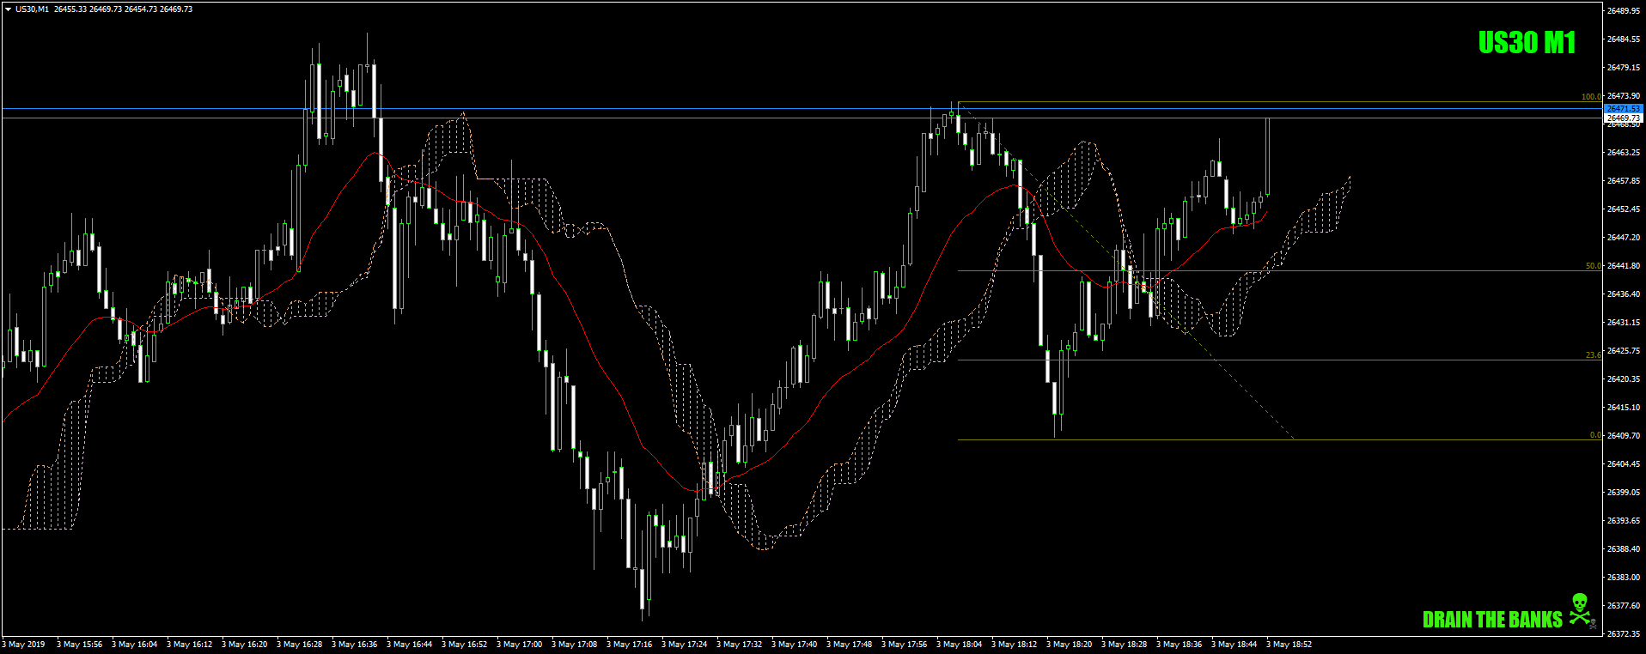Click the 3 May 17:24 time label
The width and height of the screenshot is (1646, 654).
684,645
